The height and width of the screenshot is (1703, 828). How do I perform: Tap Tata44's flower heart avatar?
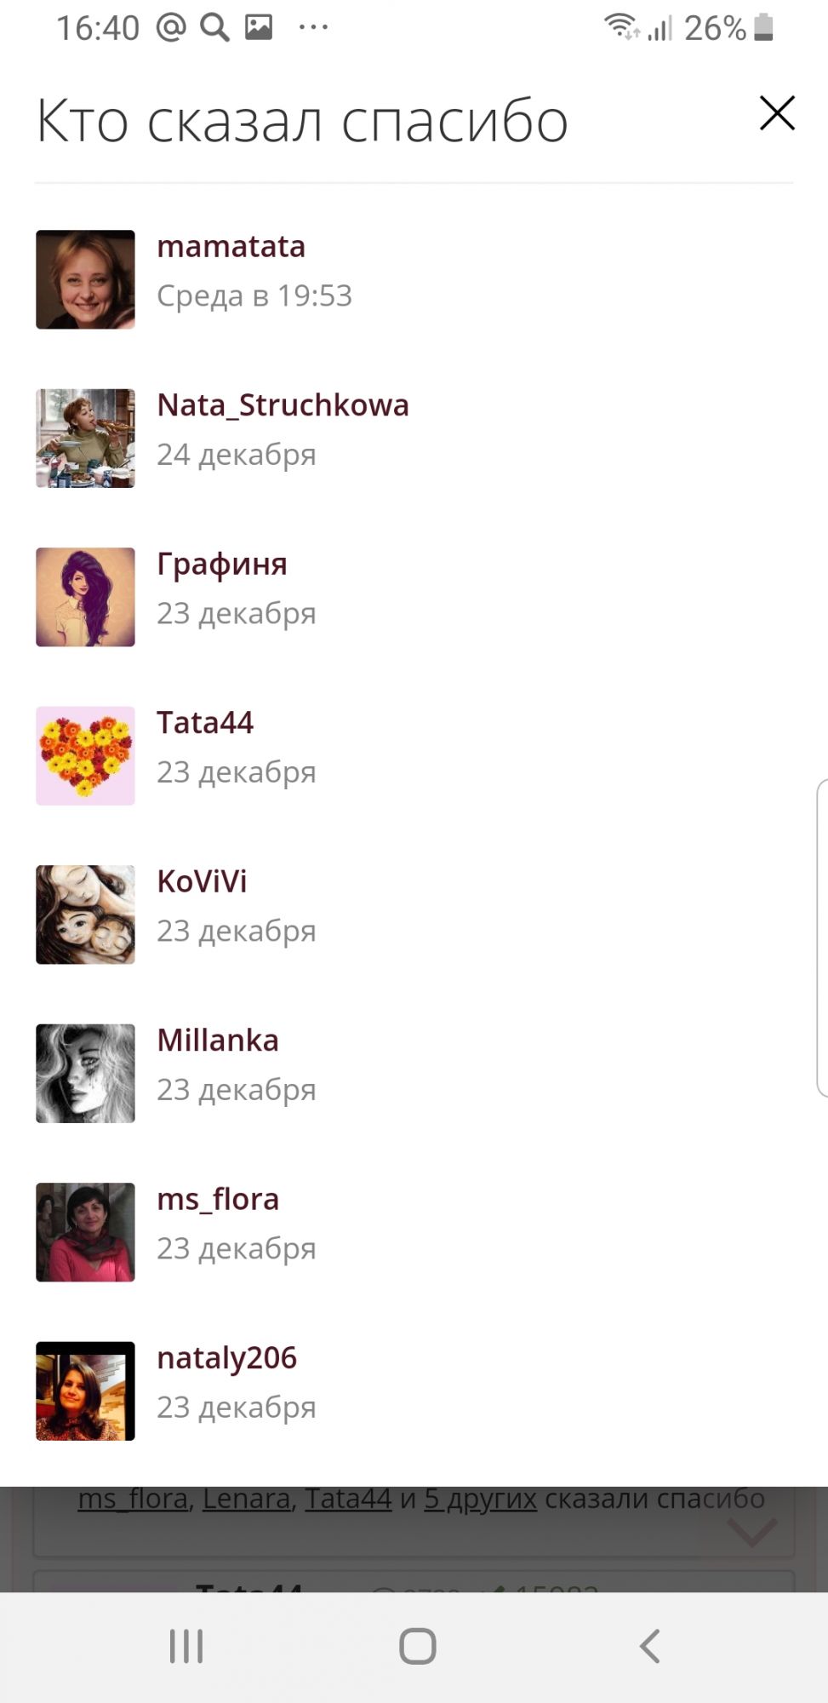[x=85, y=756]
